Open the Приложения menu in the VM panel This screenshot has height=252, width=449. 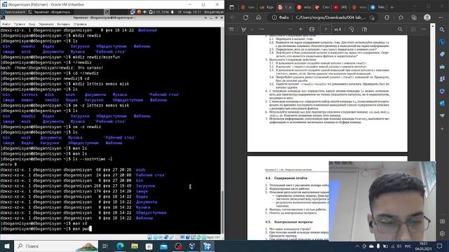click(13, 12)
